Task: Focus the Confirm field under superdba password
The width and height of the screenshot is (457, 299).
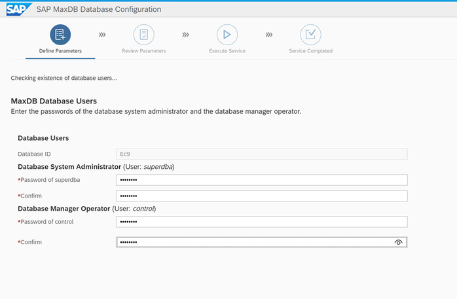Action: coord(262,196)
